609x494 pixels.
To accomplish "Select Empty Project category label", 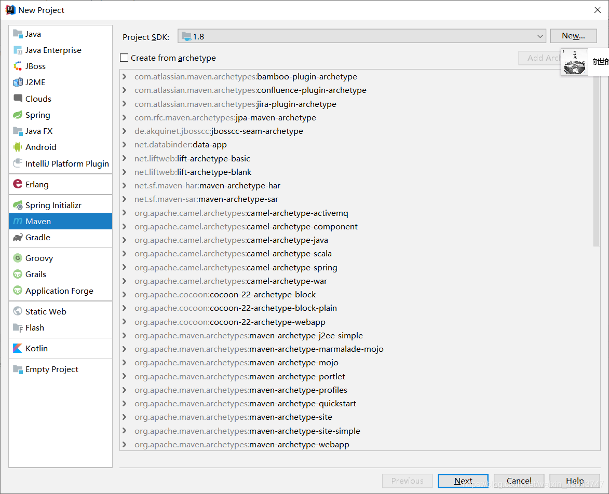I will click(51, 369).
